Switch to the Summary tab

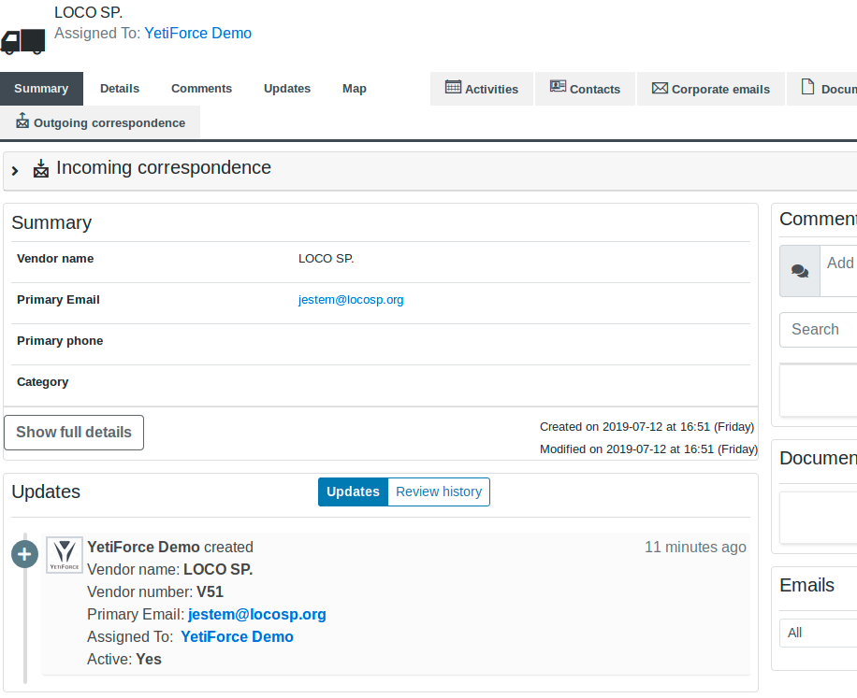point(41,89)
